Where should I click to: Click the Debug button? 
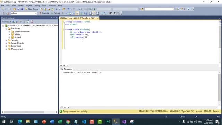(x=55, y=13)
